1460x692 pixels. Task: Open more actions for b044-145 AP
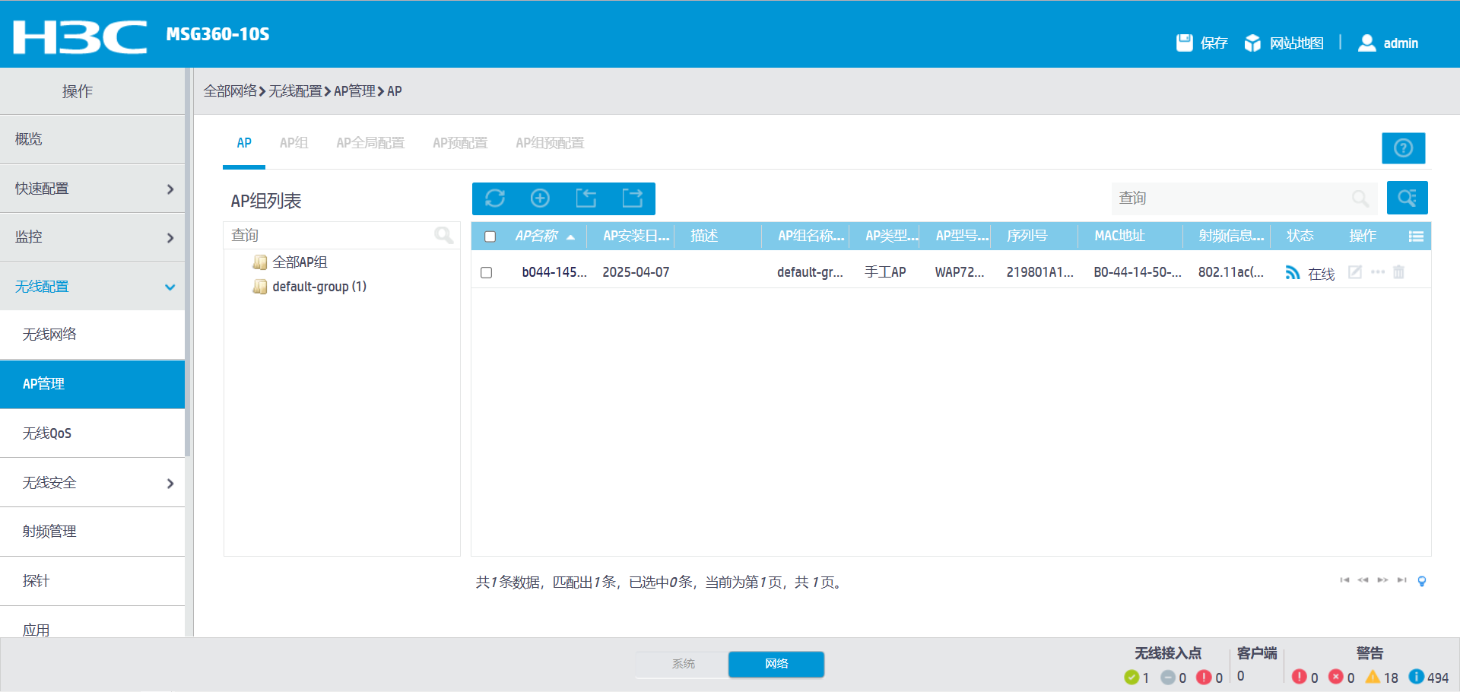1377,271
